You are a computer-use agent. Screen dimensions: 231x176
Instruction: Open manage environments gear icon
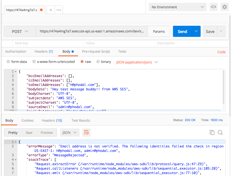(x=225, y=7)
